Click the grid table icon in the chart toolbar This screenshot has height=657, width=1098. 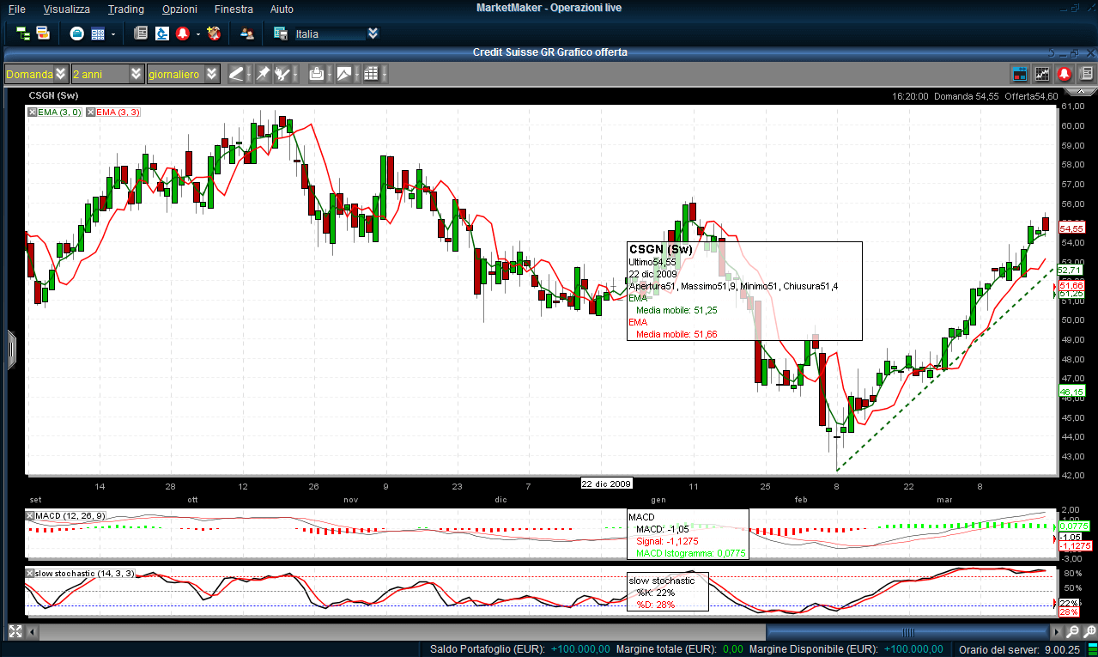[x=371, y=74]
